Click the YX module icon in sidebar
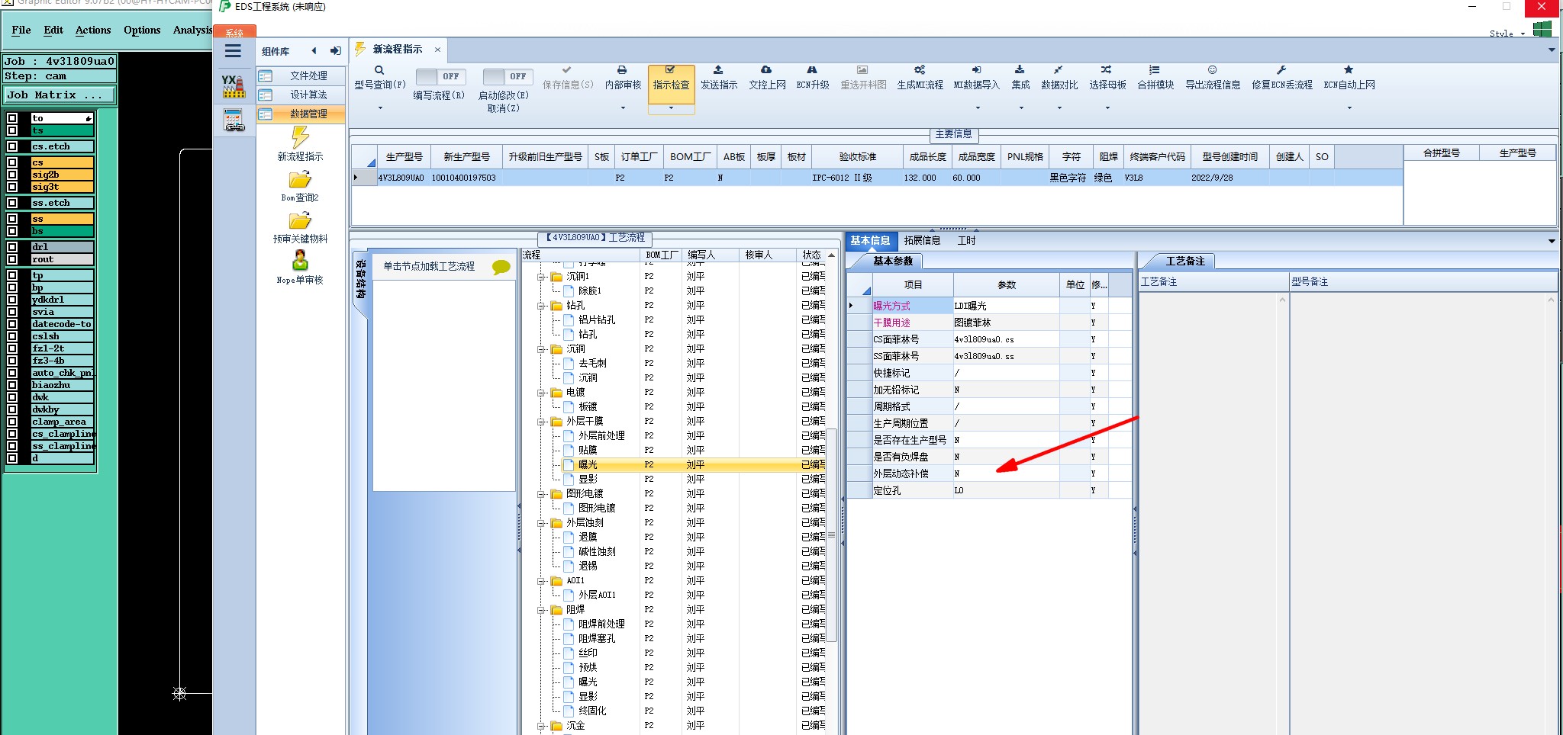1563x735 pixels. (234, 86)
